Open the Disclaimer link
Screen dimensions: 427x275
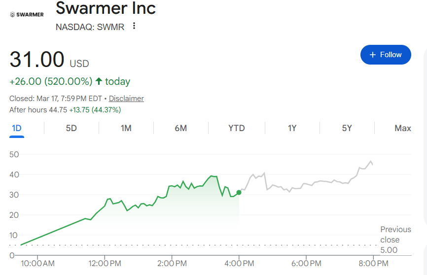(x=126, y=99)
